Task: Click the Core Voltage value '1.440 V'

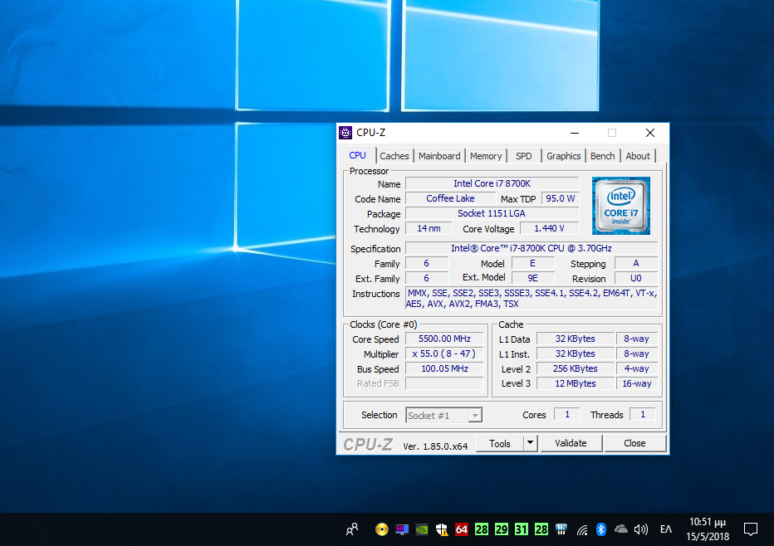Action: tap(549, 228)
